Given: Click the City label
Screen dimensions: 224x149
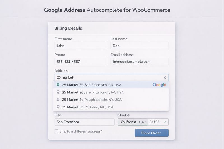Looking at the screenshot, I should click(x=58, y=115).
